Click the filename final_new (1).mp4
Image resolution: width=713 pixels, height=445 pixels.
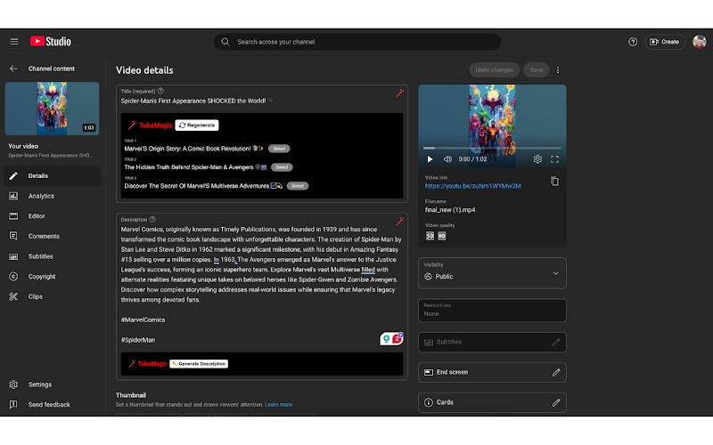(x=450, y=210)
